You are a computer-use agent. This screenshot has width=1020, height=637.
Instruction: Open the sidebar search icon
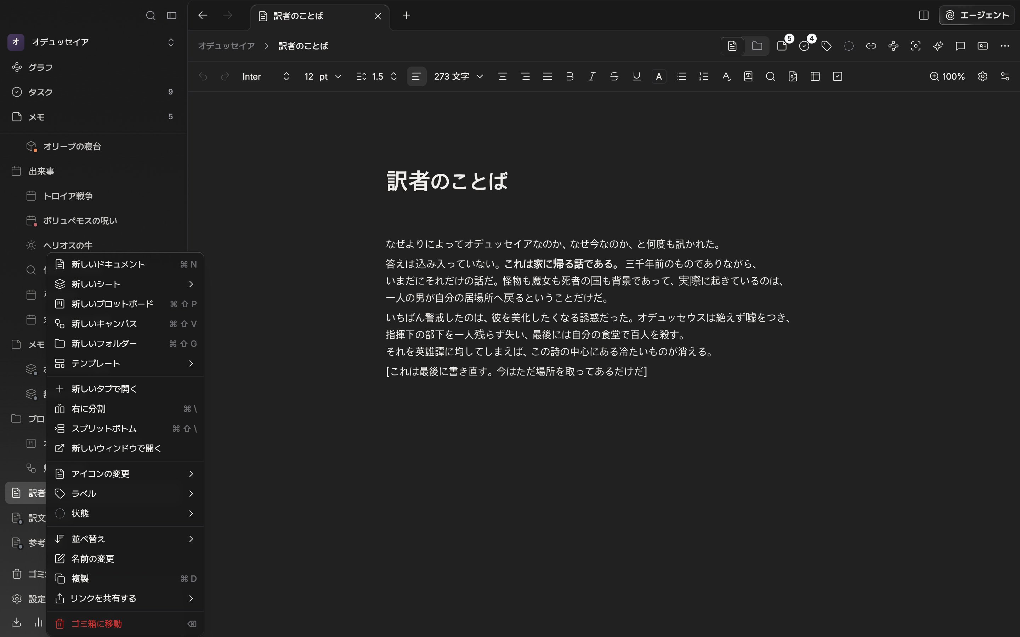(x=151, y=16)
